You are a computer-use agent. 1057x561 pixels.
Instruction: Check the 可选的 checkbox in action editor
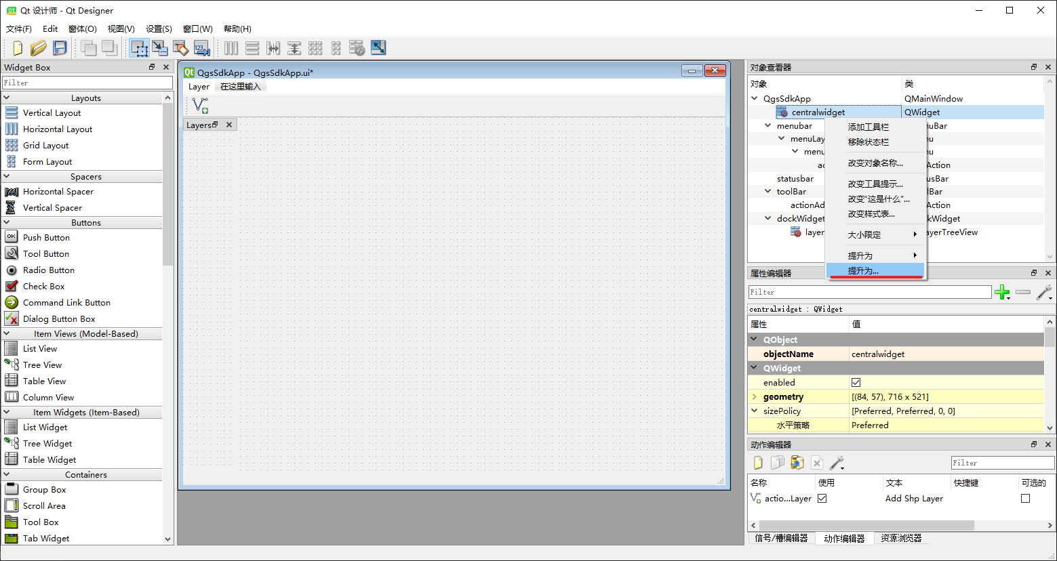(x=1025, y=499)
